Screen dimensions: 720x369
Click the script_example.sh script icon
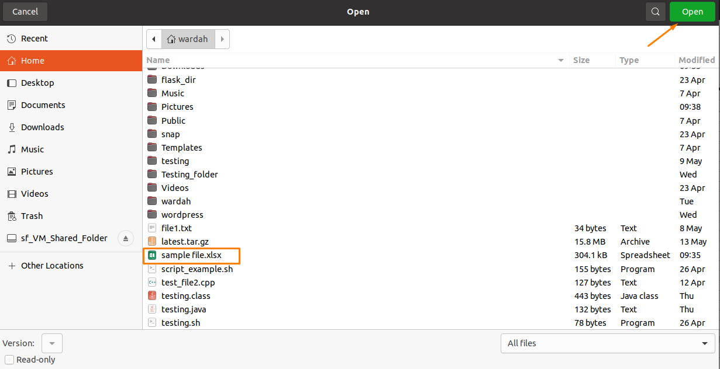pos(152,269)
